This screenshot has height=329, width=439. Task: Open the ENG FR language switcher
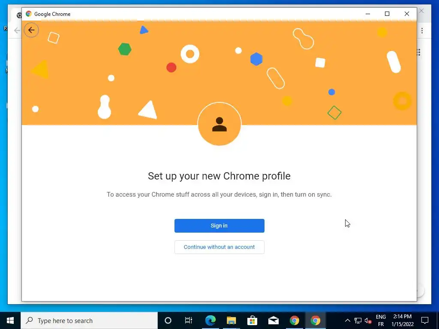click(381, 320)
